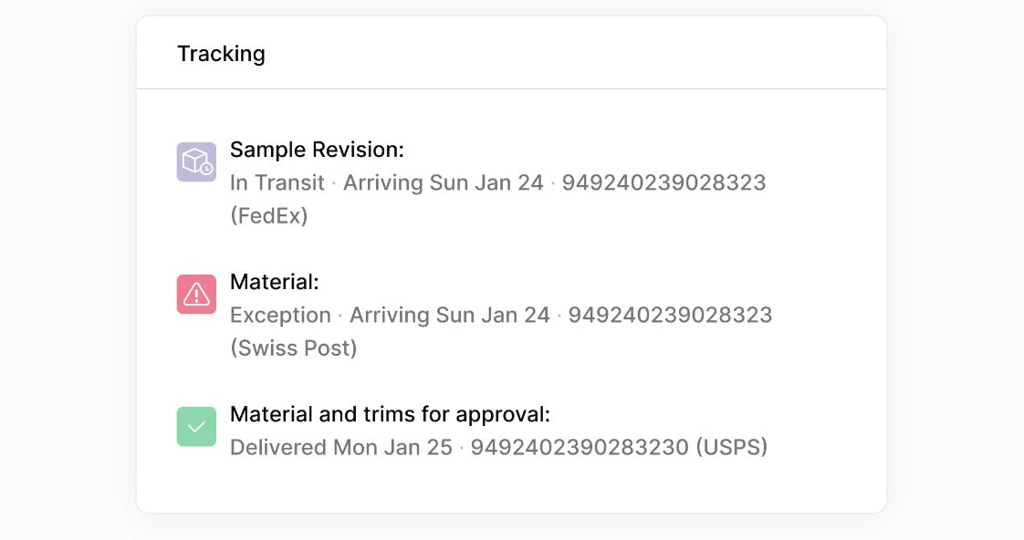Click the purple in-transit package icon
Viewport: 1024px width, 540px height.
click(196, 162)
